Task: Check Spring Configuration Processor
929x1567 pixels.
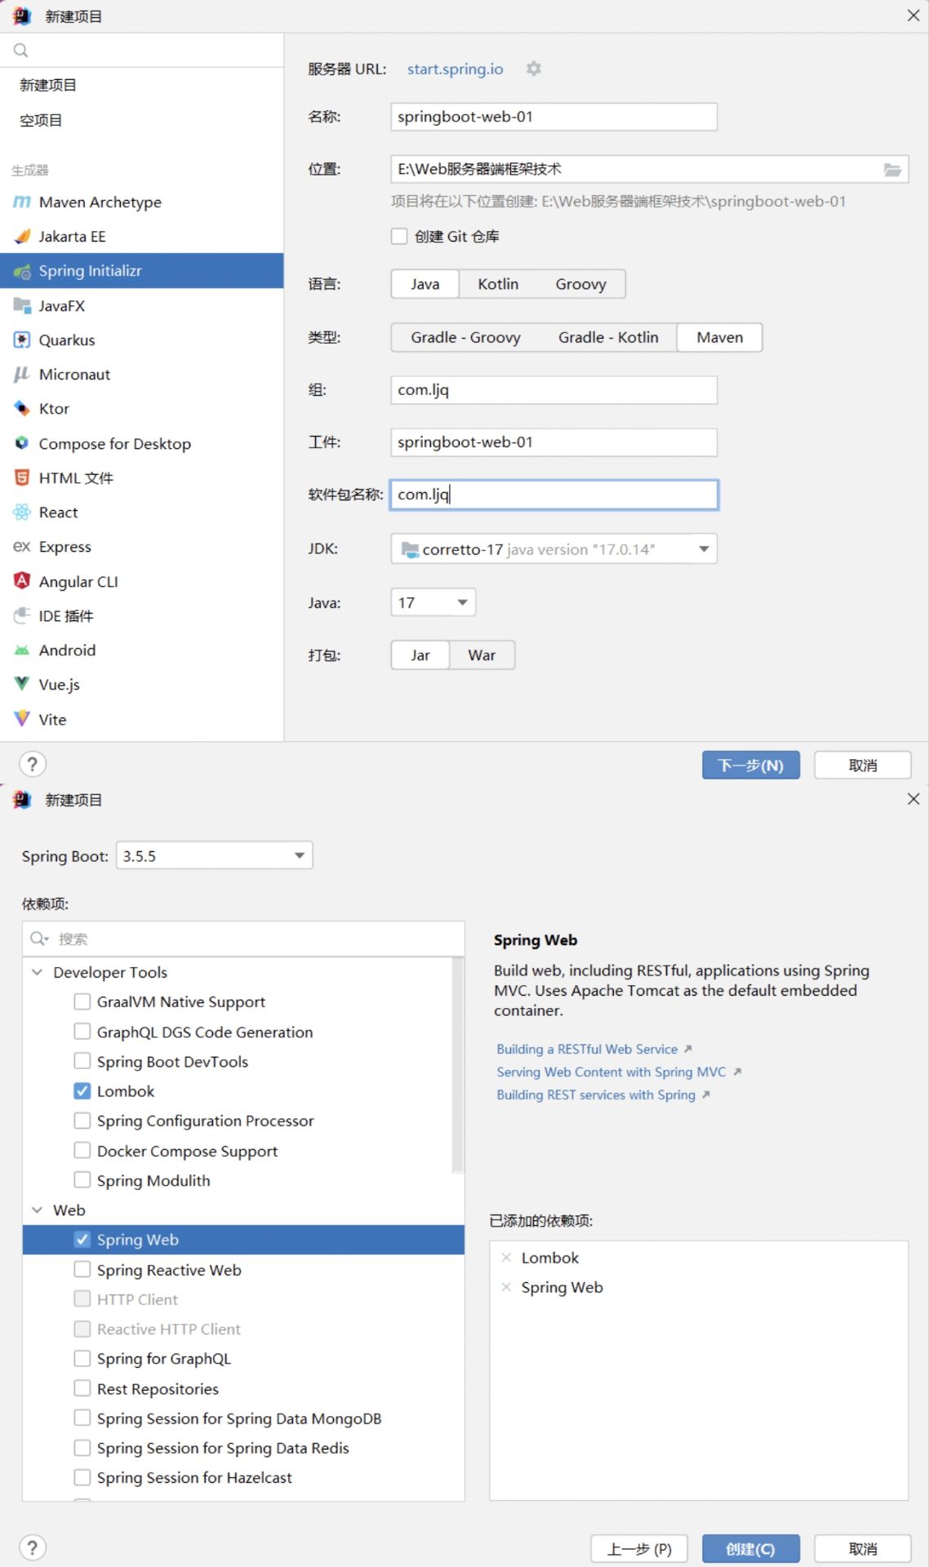Action: pyautogui.click(x=82, y=1121)
